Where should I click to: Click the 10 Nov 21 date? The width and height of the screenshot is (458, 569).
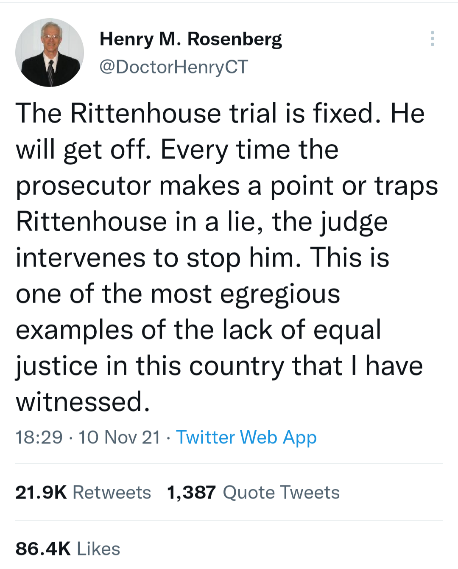[120, 437]
